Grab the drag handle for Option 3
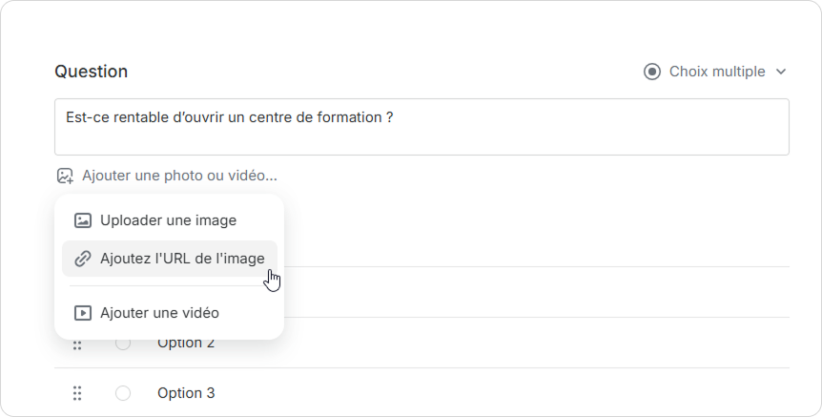 (x=77, y=393)
